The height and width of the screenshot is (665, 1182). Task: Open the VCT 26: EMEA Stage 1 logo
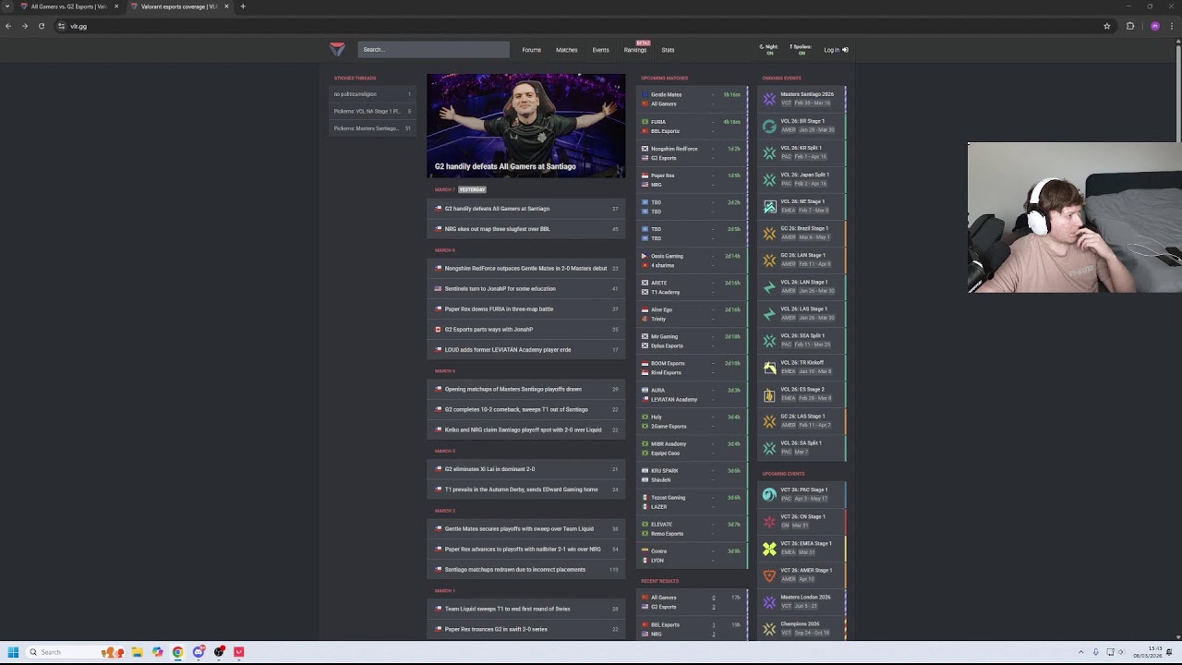pyautogui.click(x=769, y=549)
